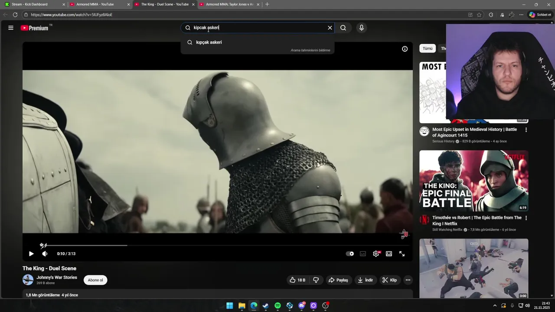The height and width of the screenshot is (312, 555).
Task: Download the video with İndir
Action: tap(365, 280)
